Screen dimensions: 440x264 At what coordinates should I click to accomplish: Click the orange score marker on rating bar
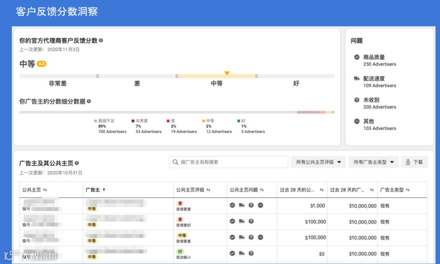click(x=227, y=73)
